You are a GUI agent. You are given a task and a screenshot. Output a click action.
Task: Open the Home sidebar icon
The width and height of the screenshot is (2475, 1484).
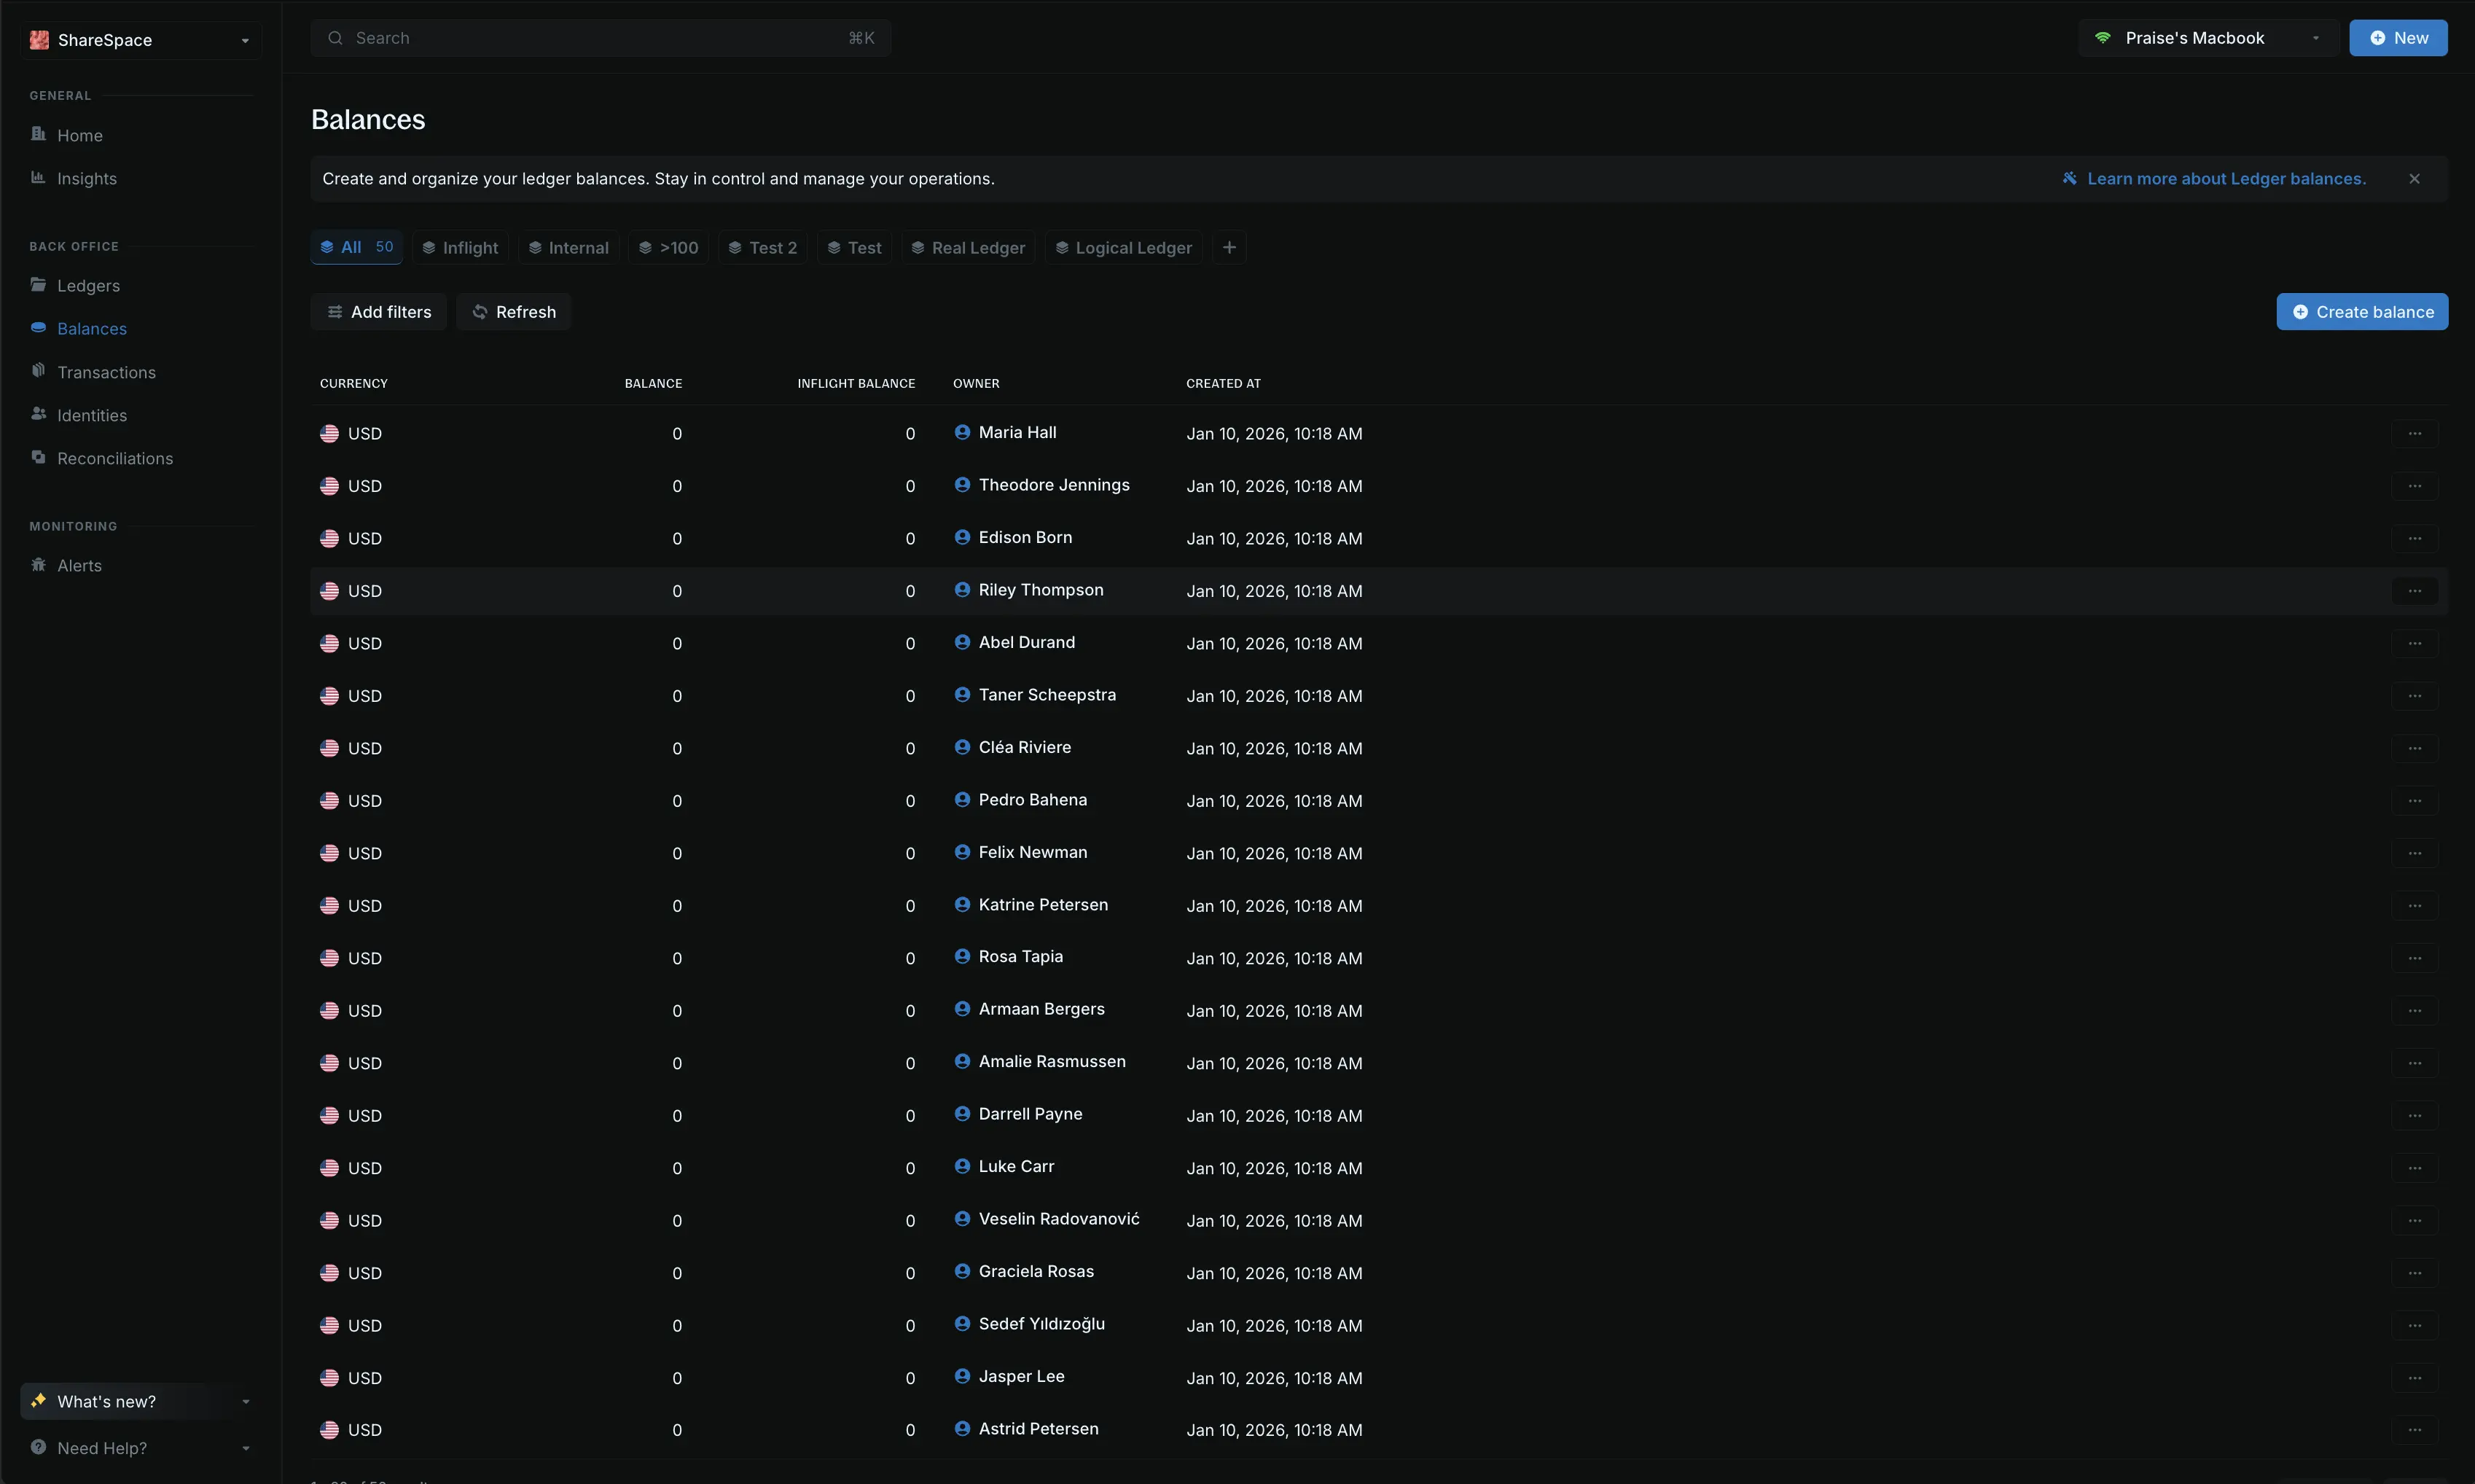(38, 134)
